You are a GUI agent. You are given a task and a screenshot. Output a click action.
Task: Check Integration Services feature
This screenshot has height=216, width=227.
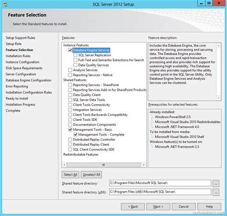[70, 109]
